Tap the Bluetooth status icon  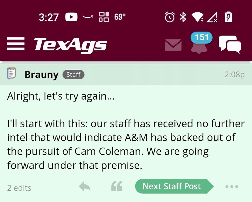tap(183, 18)
